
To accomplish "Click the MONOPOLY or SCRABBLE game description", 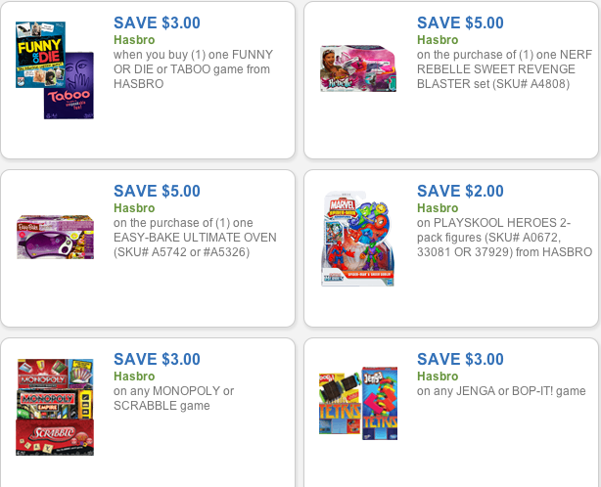I will click(173, 398).
